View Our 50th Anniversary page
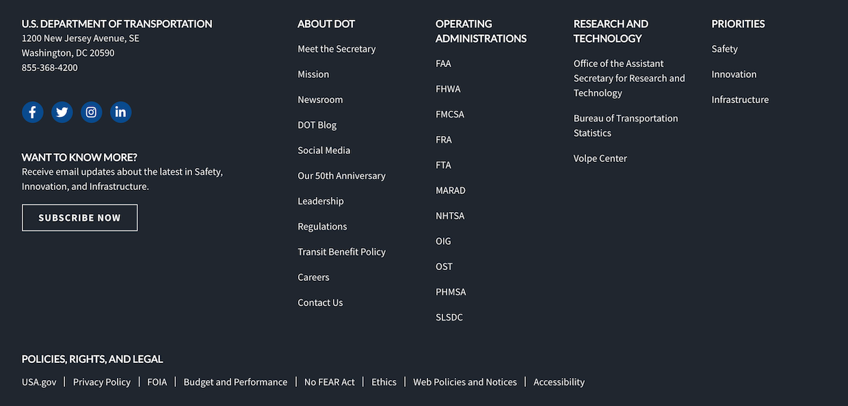The height and width of the screenshot is (406, 848). 341,176
